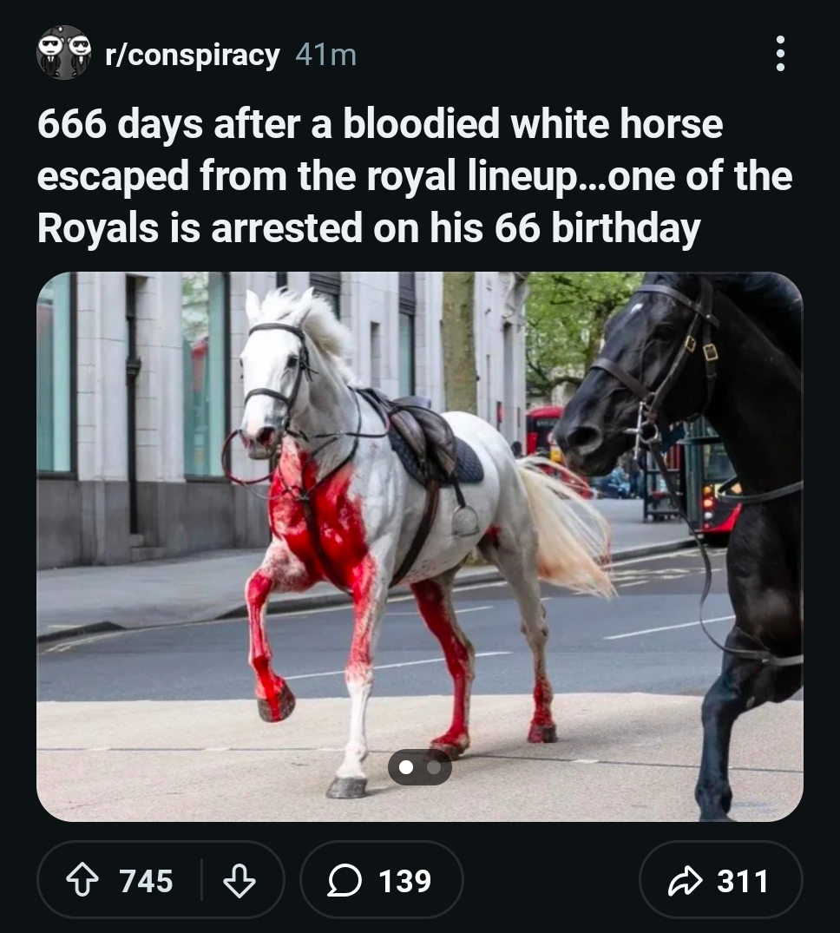
Task: Click the 311 share count
Action: point(743,881)
